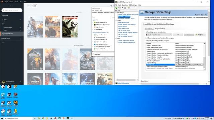This screenshot has width=214, height=120.
Task: Open the Back history dropdown arrow in NVIDIA toolbar
Action: tap(123, 8)
